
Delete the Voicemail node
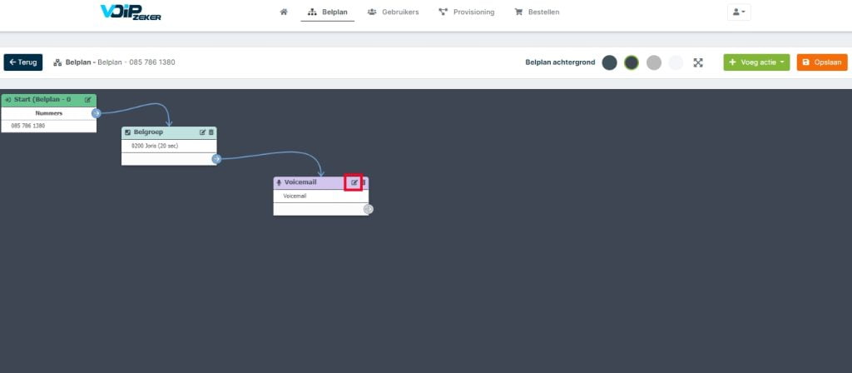click(x=364, y=182)
